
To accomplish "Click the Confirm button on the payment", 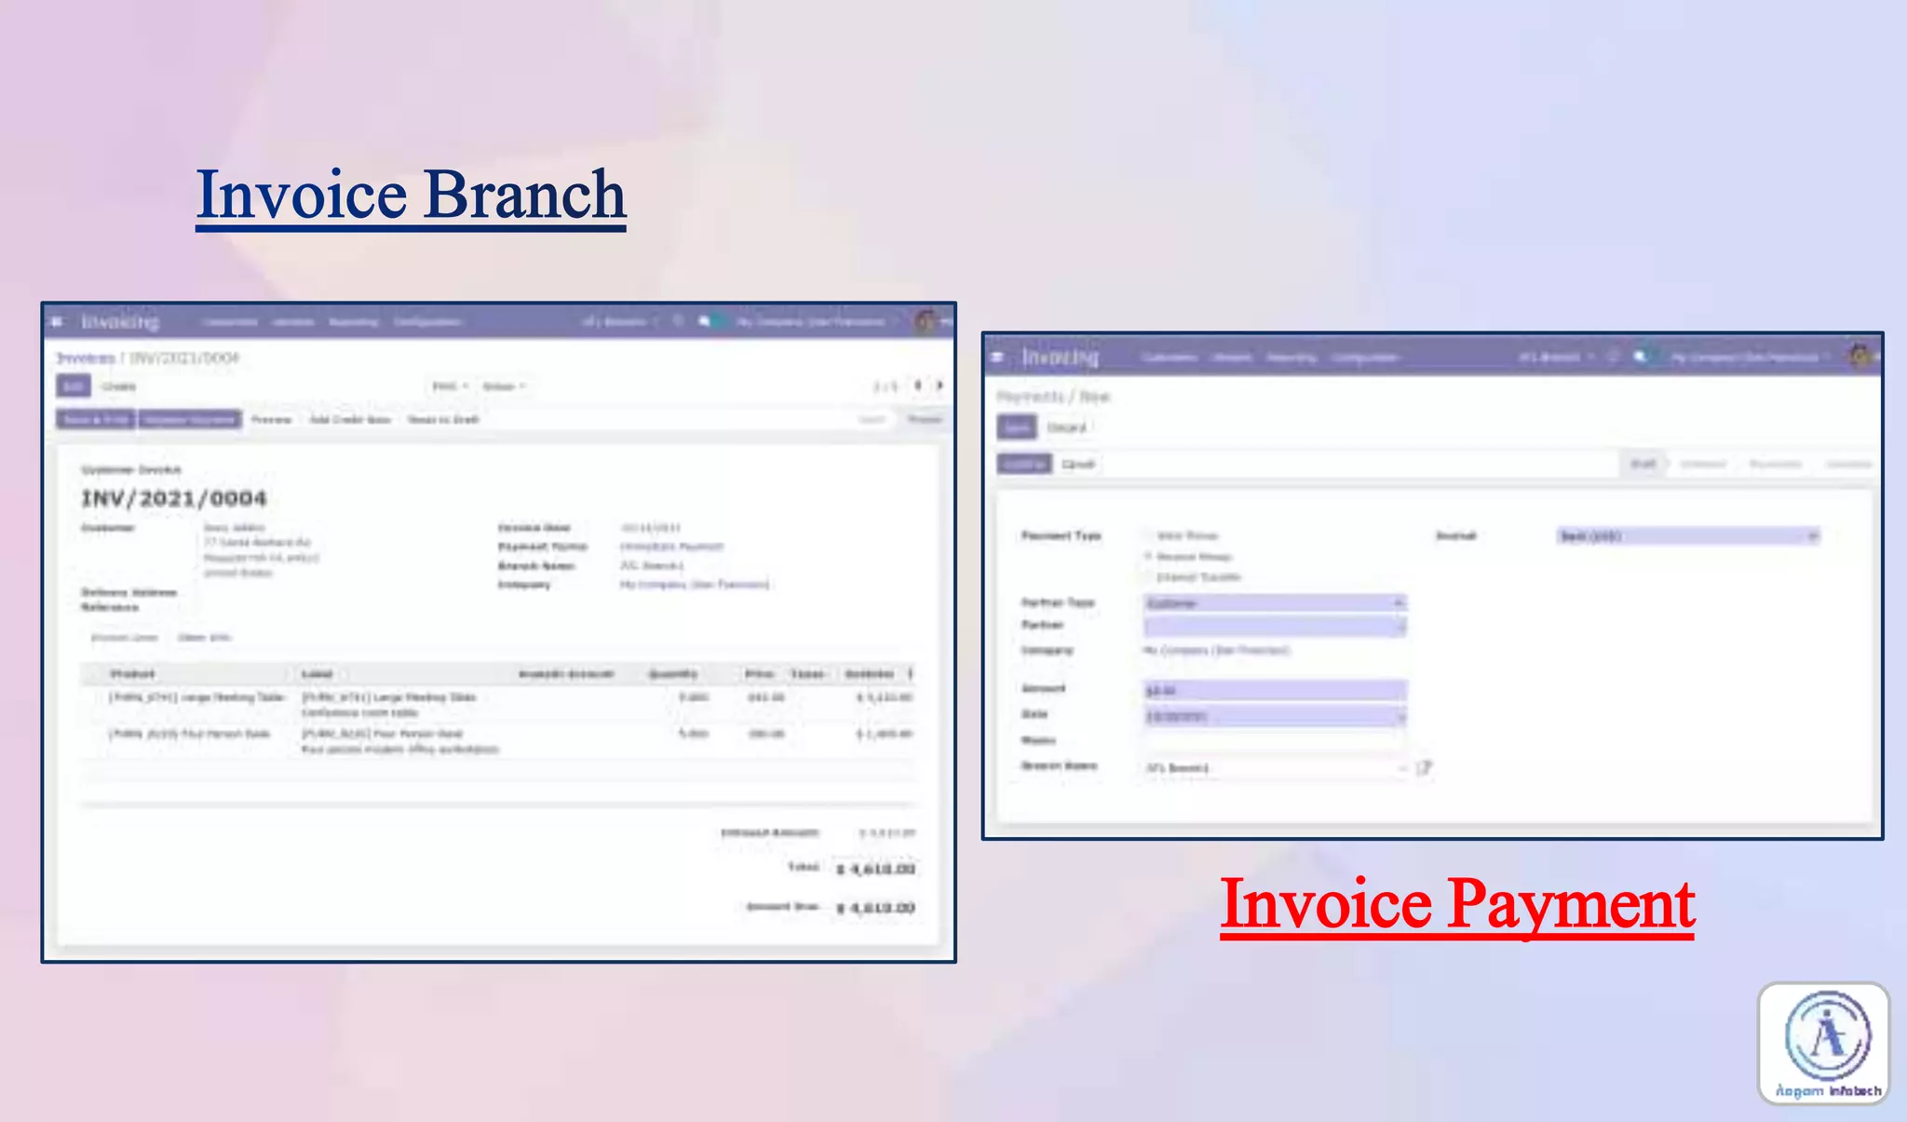I will tap(1024, 464).
